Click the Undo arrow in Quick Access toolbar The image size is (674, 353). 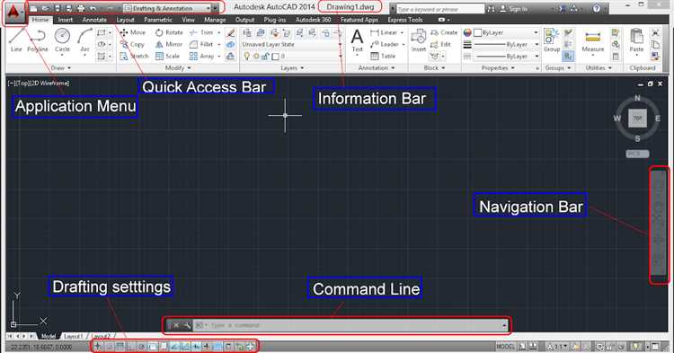(93, 8)
